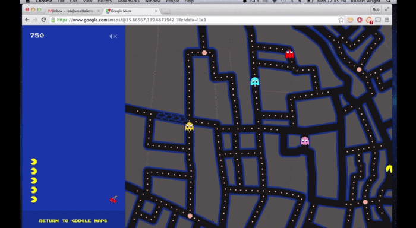This screenshot has height=228, width=416.
Task: Click the cherry bonus fruit icon
Action: click(114, 199)
